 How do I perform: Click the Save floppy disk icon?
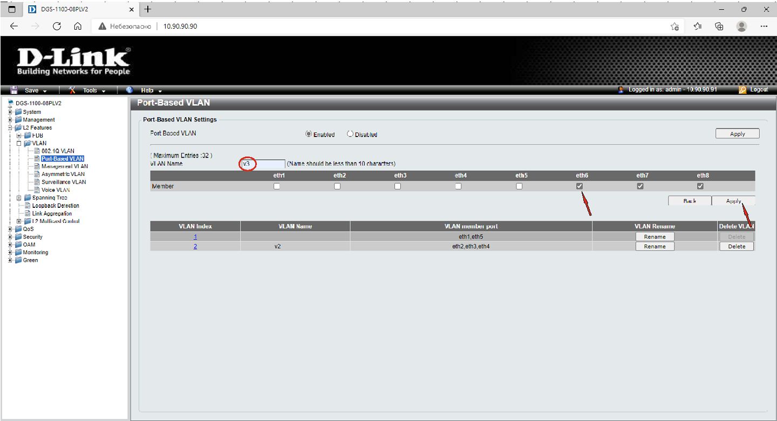point(15,90)
